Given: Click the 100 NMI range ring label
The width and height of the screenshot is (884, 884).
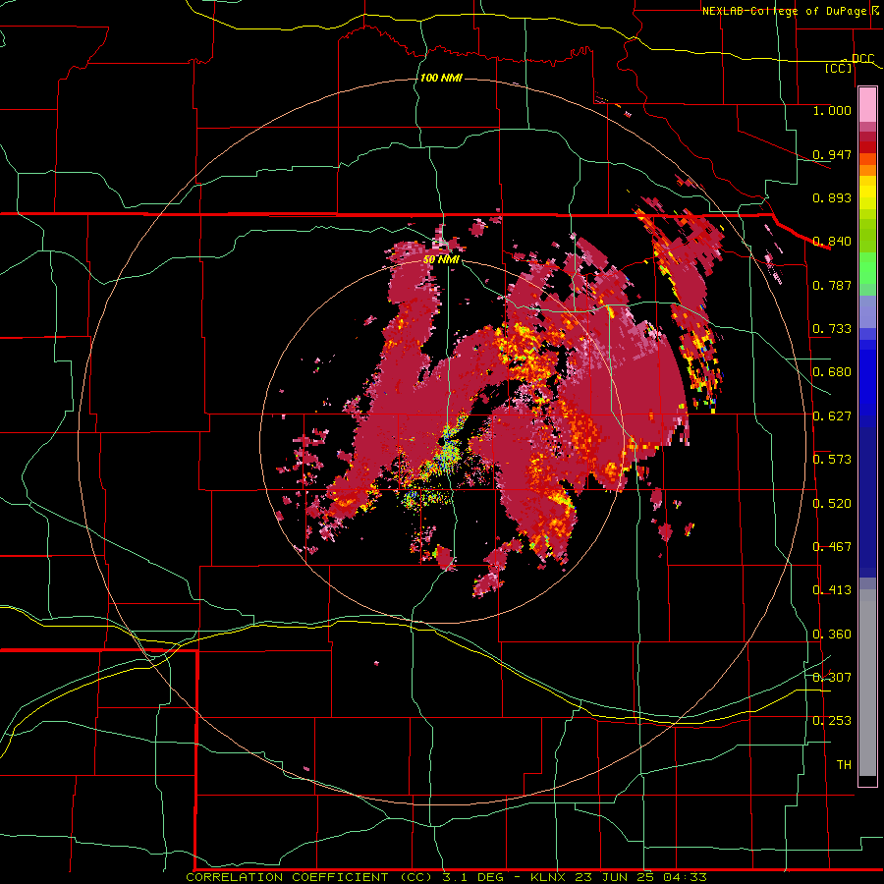Looking at the screenshot, I should [441, 78].
